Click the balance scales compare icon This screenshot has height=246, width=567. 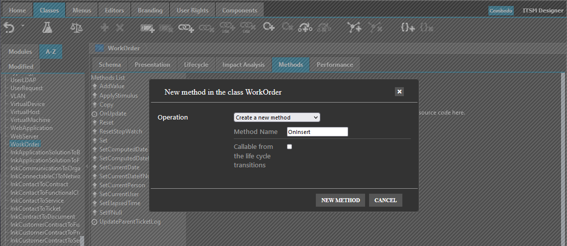[76, 28]
